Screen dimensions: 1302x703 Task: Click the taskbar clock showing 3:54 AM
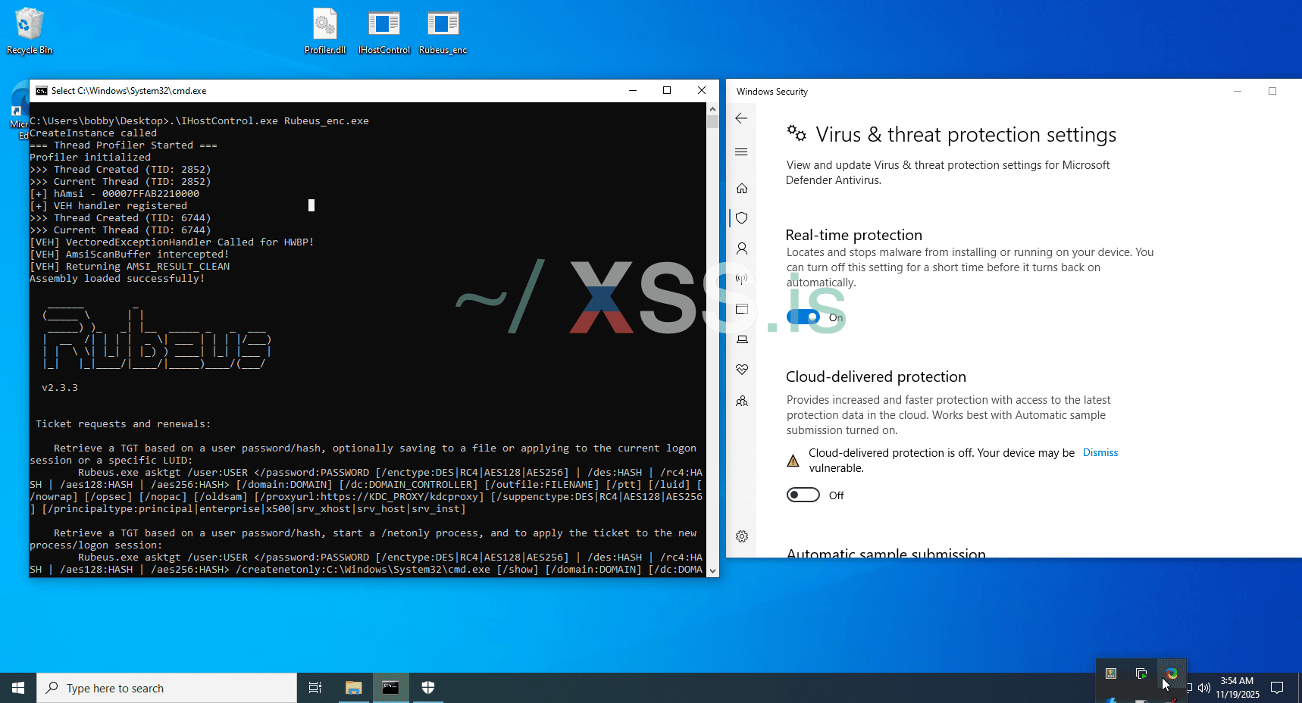[1238, 688]
